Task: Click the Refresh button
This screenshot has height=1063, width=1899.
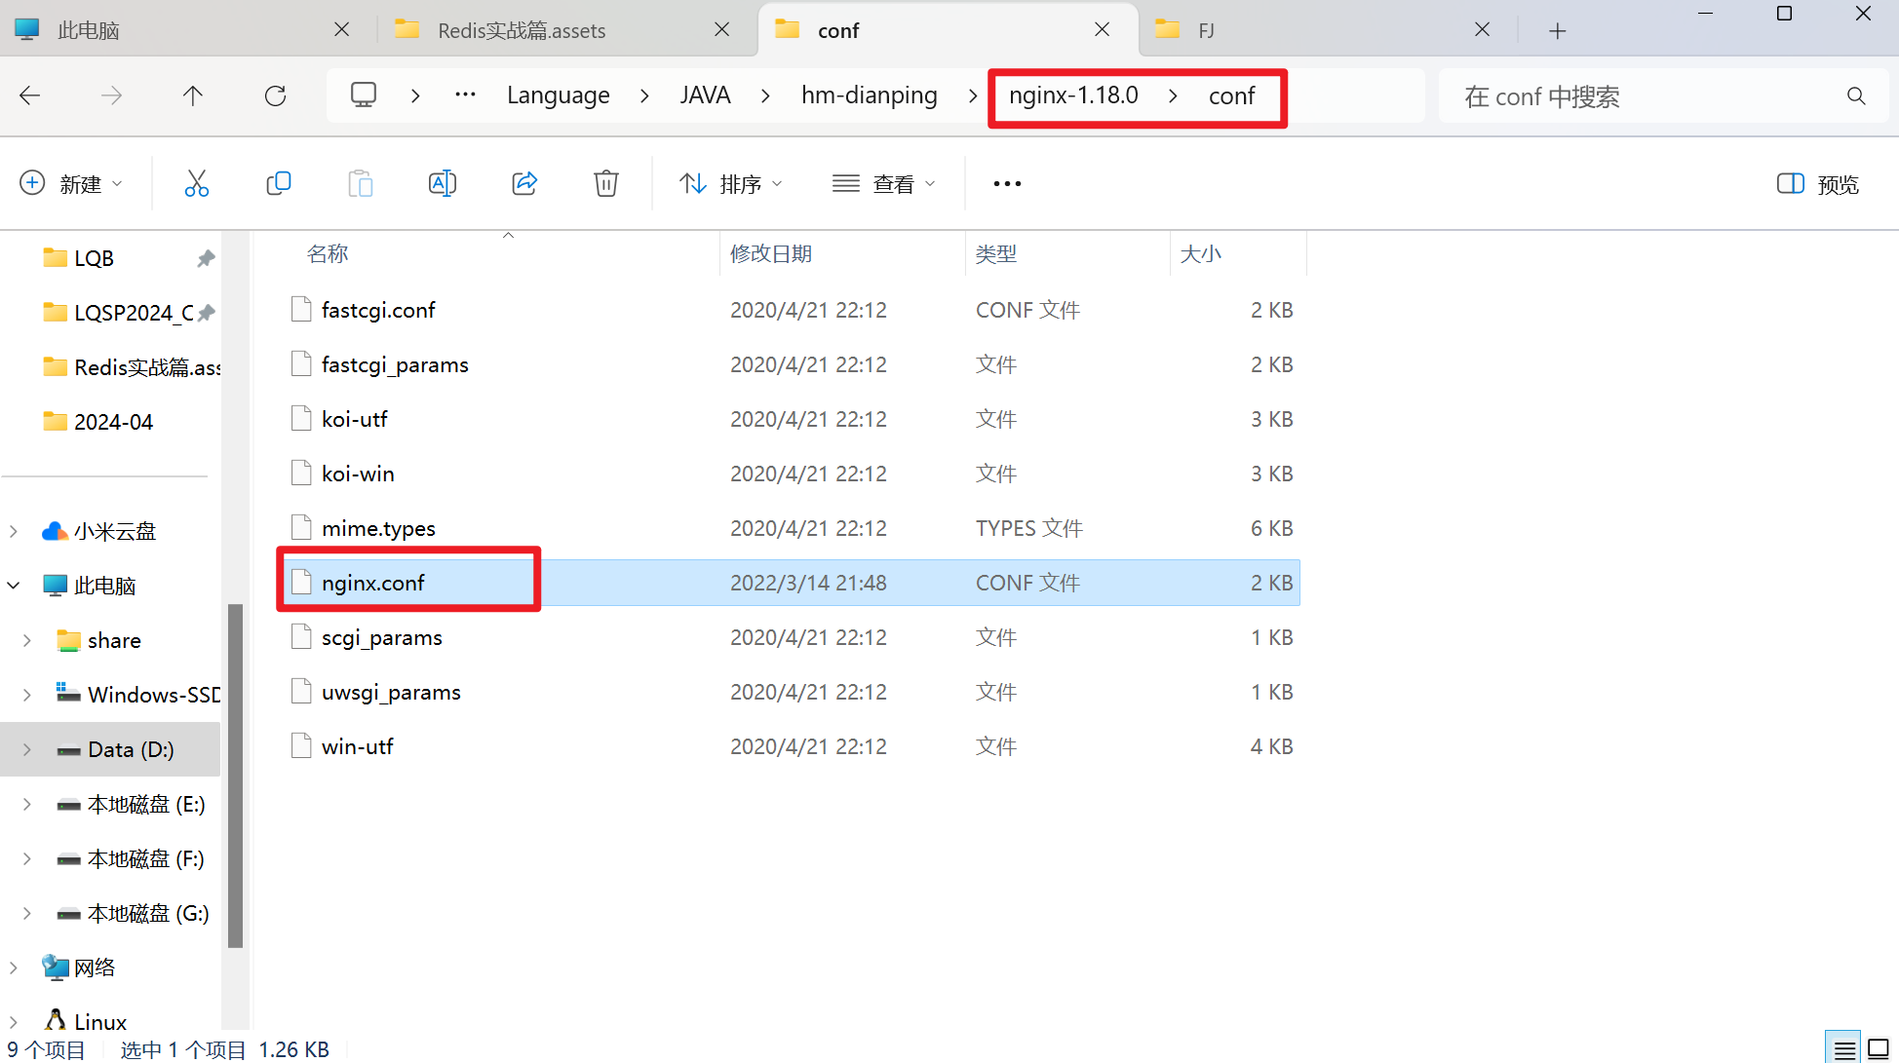Action: (x=276, y=95)
